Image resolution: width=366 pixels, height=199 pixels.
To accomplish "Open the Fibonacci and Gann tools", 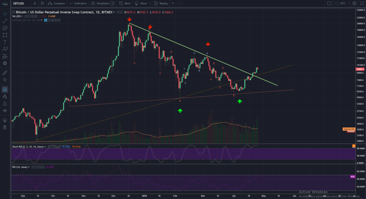I will [5, 28].
